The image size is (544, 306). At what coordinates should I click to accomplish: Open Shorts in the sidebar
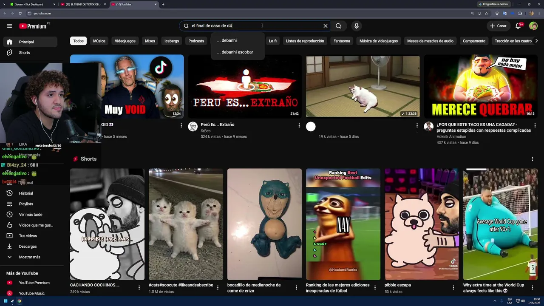[30, 53]
